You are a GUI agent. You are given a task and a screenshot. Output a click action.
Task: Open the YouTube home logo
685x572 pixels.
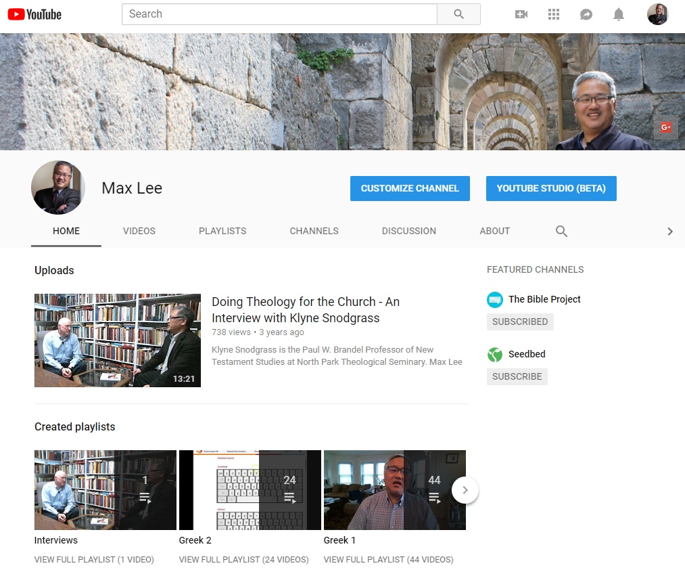34,14
